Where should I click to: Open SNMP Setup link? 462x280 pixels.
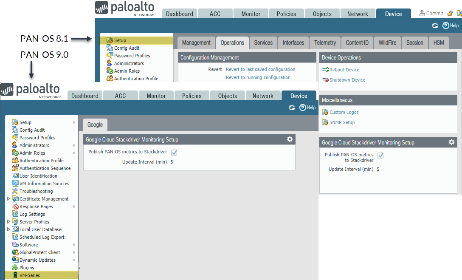[x=342, y=122]
